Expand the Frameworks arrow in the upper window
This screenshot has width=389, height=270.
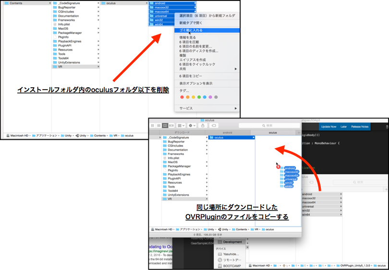[x=98, y=20]
